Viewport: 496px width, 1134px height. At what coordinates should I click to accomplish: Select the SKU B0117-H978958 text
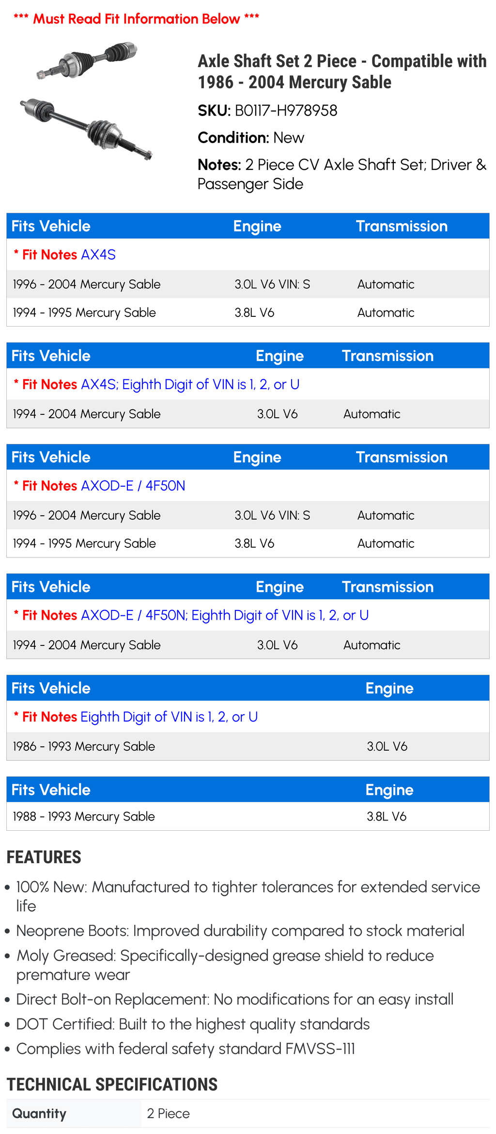click(267, 111)
